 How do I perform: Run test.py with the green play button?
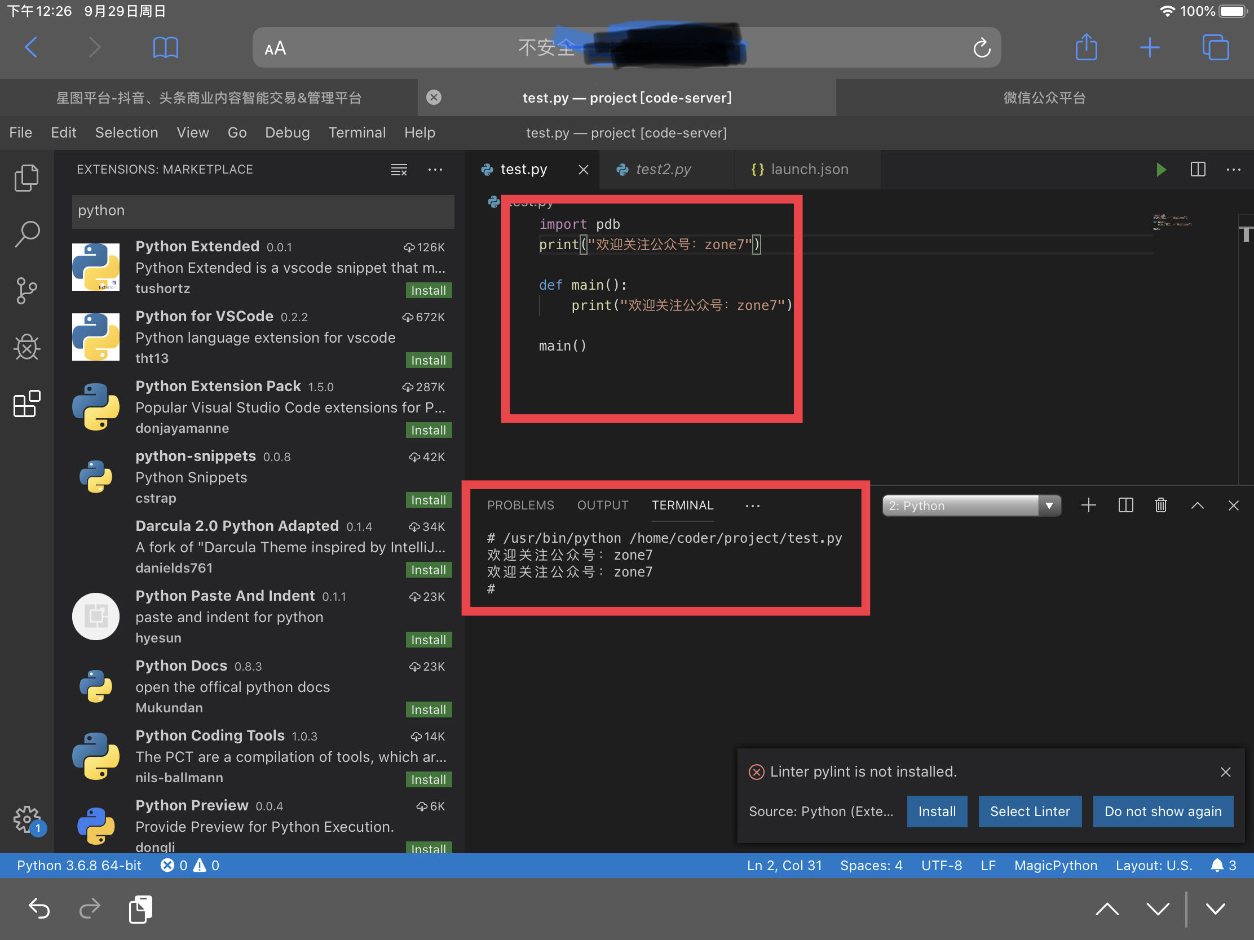click(x=1160, y=169)
